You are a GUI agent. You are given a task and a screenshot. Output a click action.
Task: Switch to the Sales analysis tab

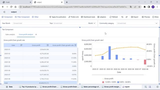tap(10, 34)
